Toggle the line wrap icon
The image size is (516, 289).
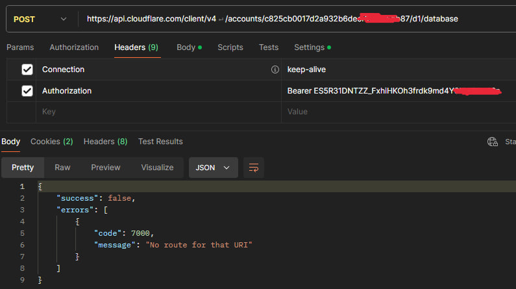point(254,168)
